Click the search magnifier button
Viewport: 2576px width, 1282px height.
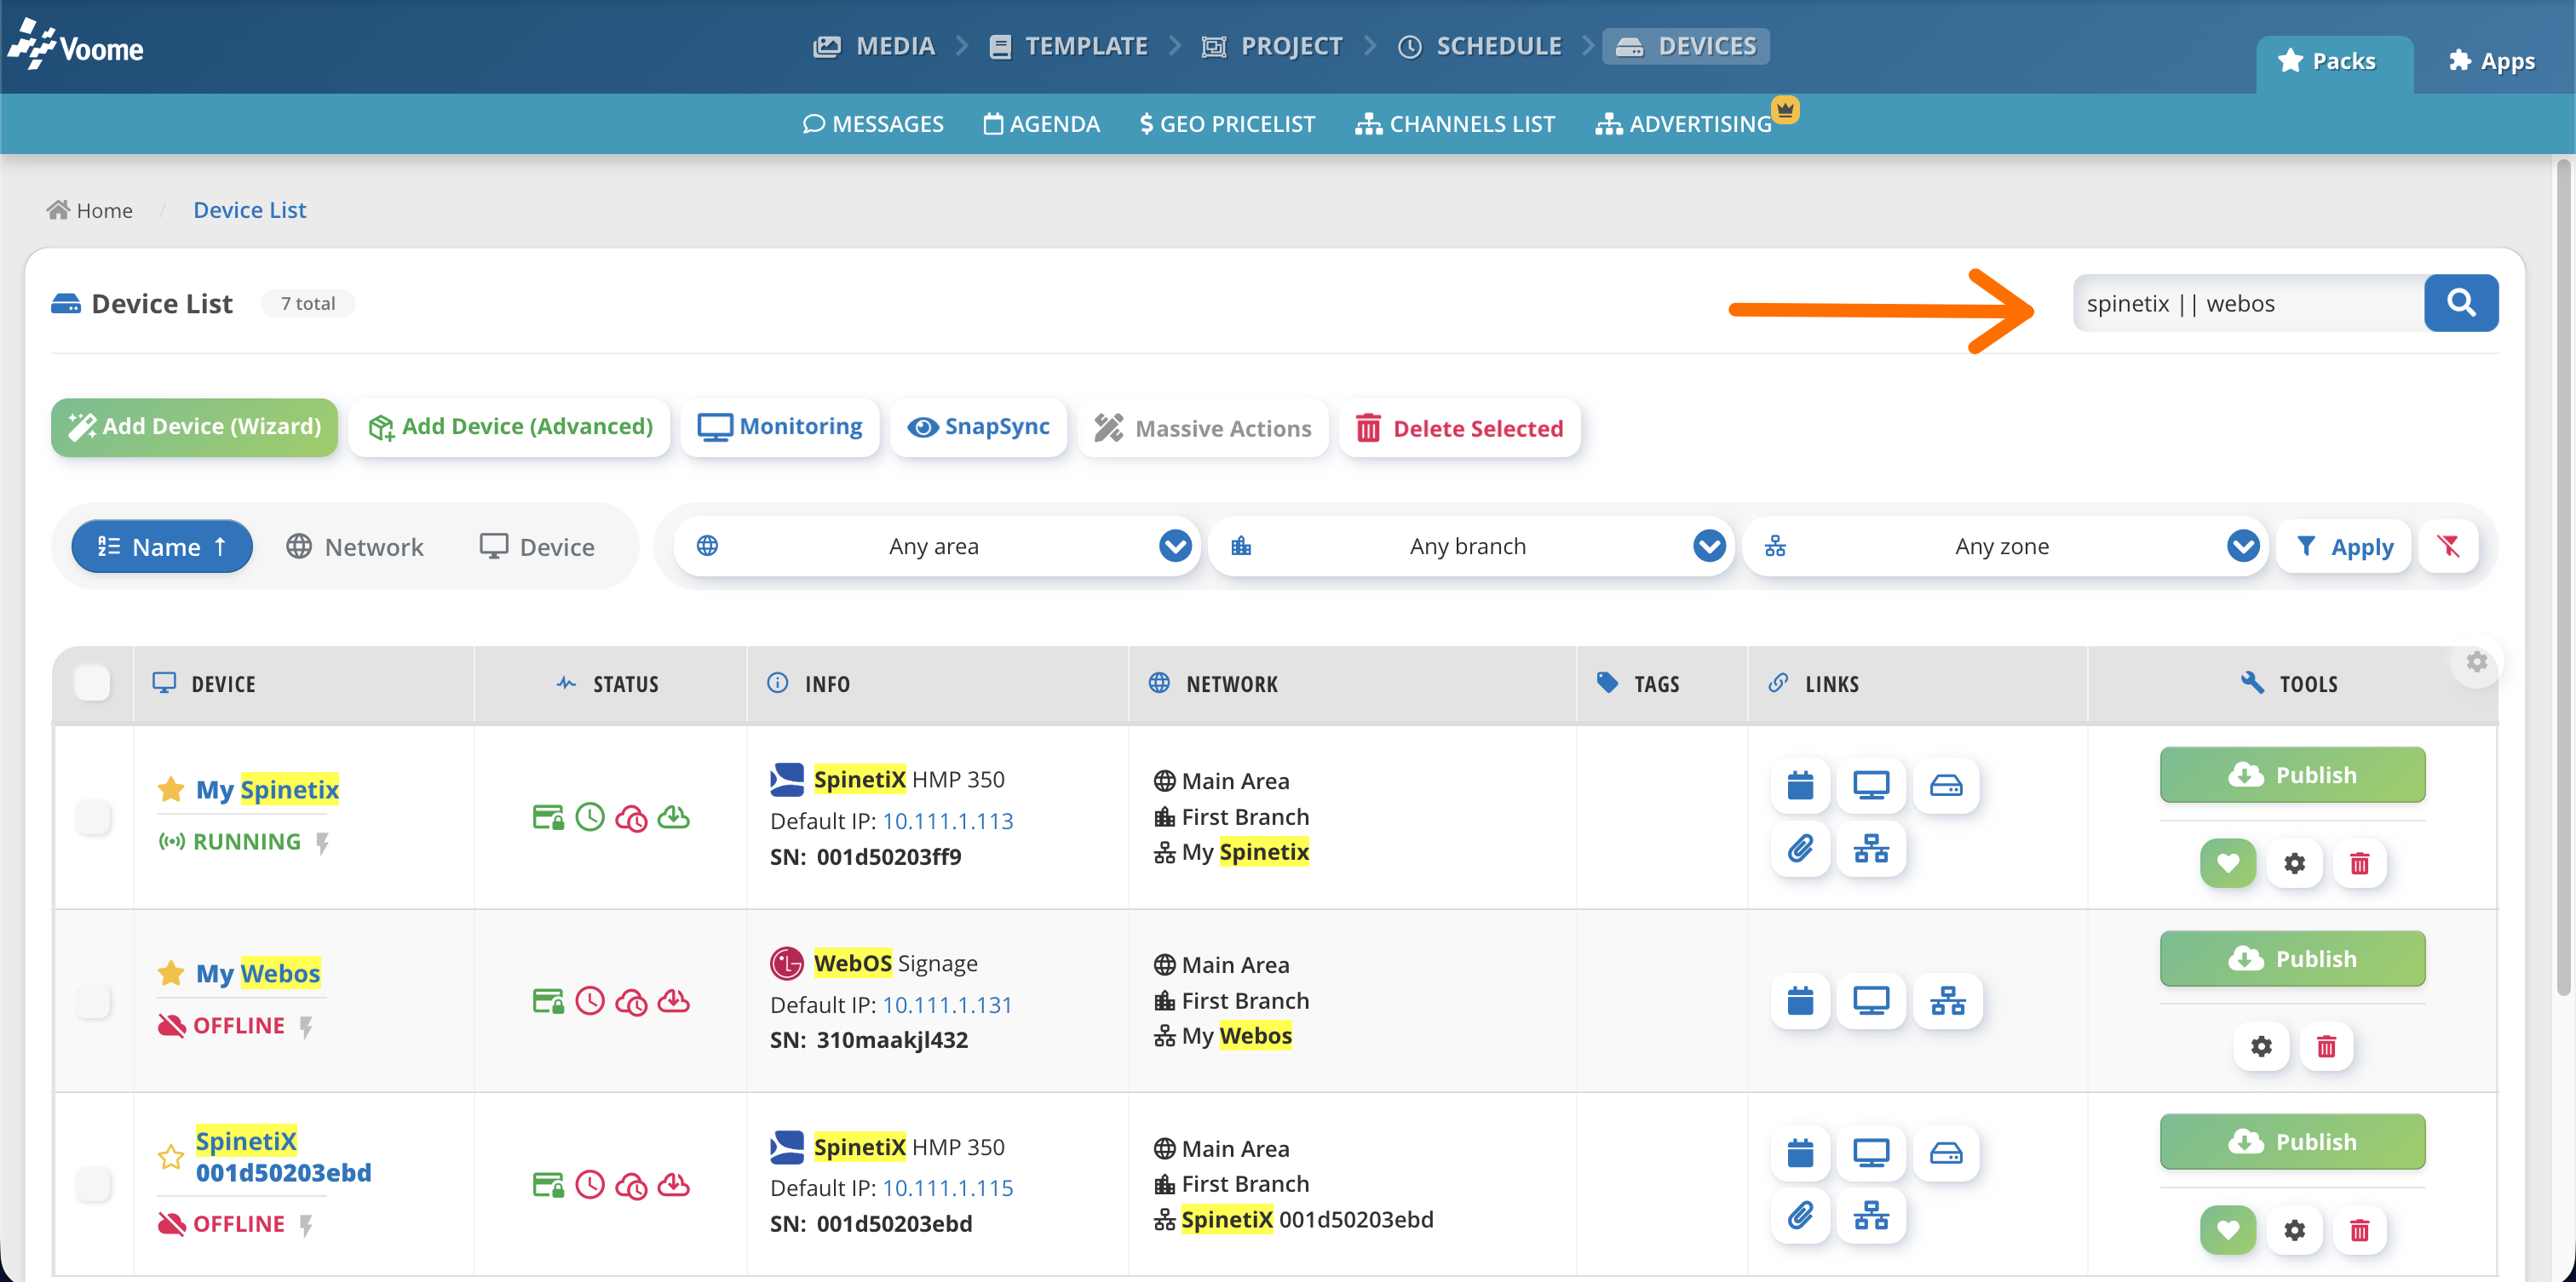tap(2460, 303)
